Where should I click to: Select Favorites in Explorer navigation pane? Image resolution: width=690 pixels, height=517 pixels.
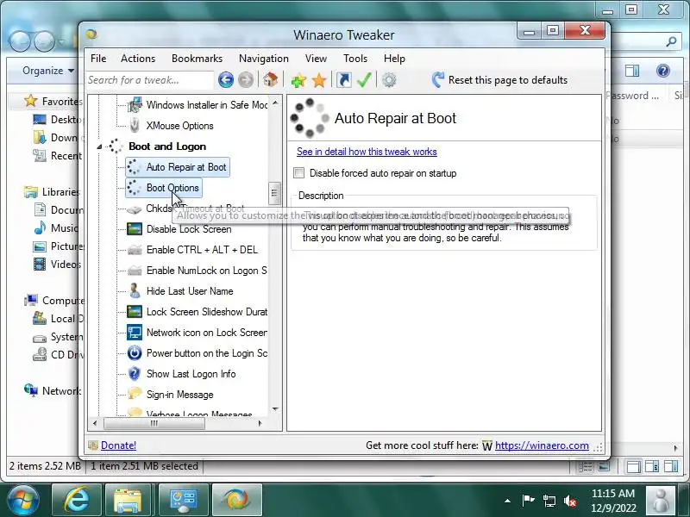coord(53,101)
